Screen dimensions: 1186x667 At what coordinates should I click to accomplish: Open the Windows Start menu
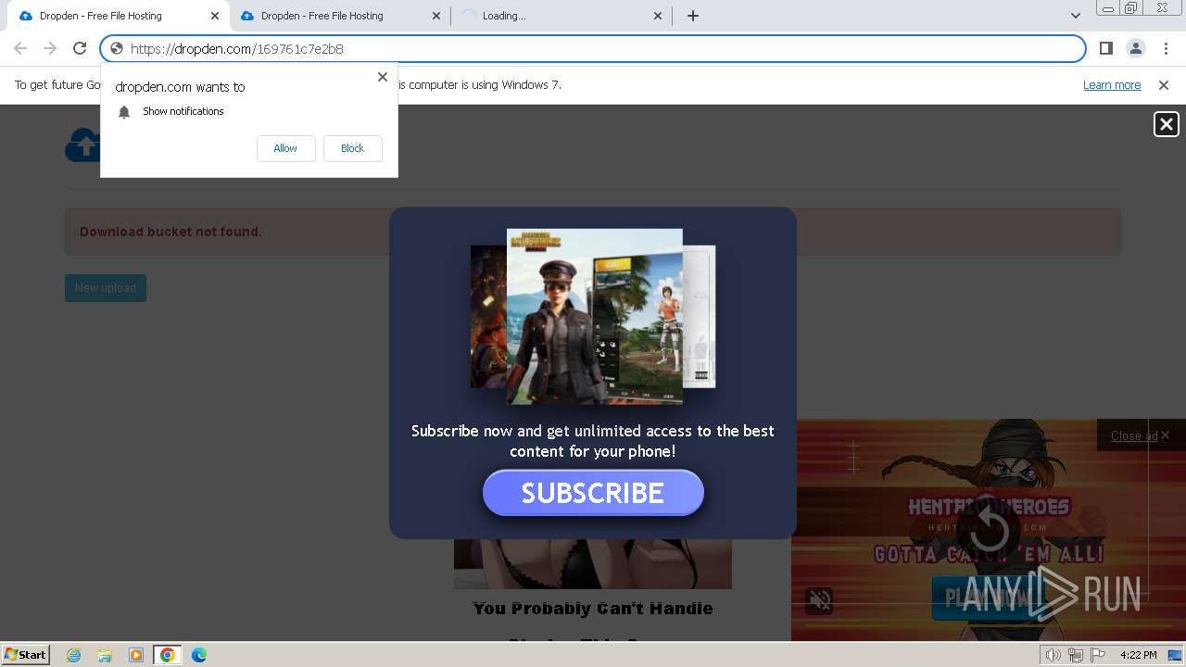point(25,654)
